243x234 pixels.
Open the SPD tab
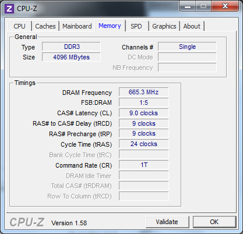[136, 26]
